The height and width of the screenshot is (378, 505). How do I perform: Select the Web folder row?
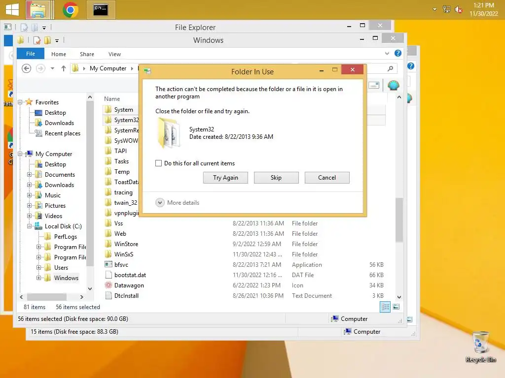(x=244, y=234)
